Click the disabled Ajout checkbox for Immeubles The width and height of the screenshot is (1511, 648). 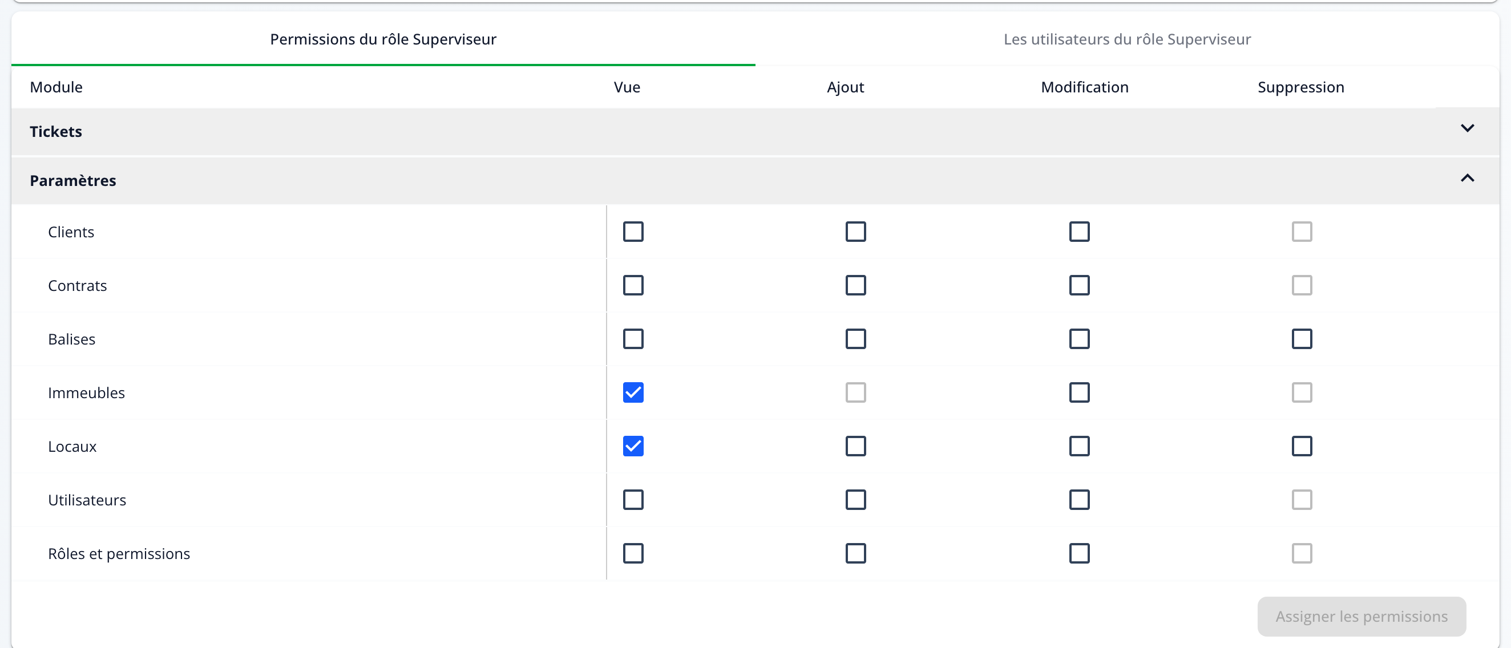(856, 392)
